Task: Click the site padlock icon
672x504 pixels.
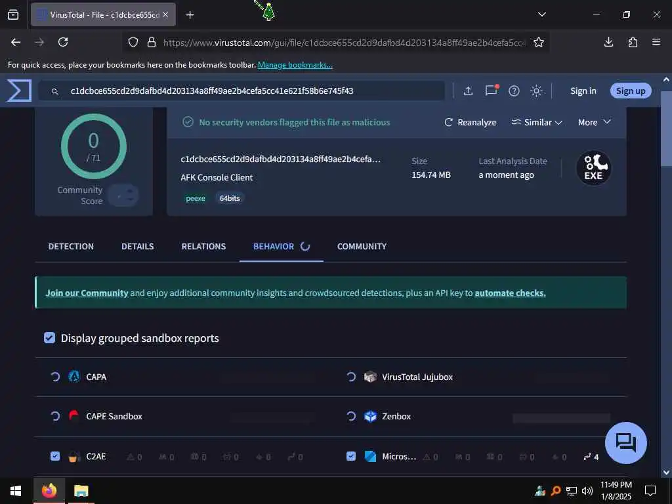Action: [x=152, y=42]
